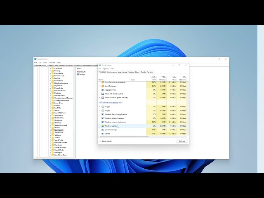Click the registry tree horizontal scrollbar
264x198 pixels.
52,158
